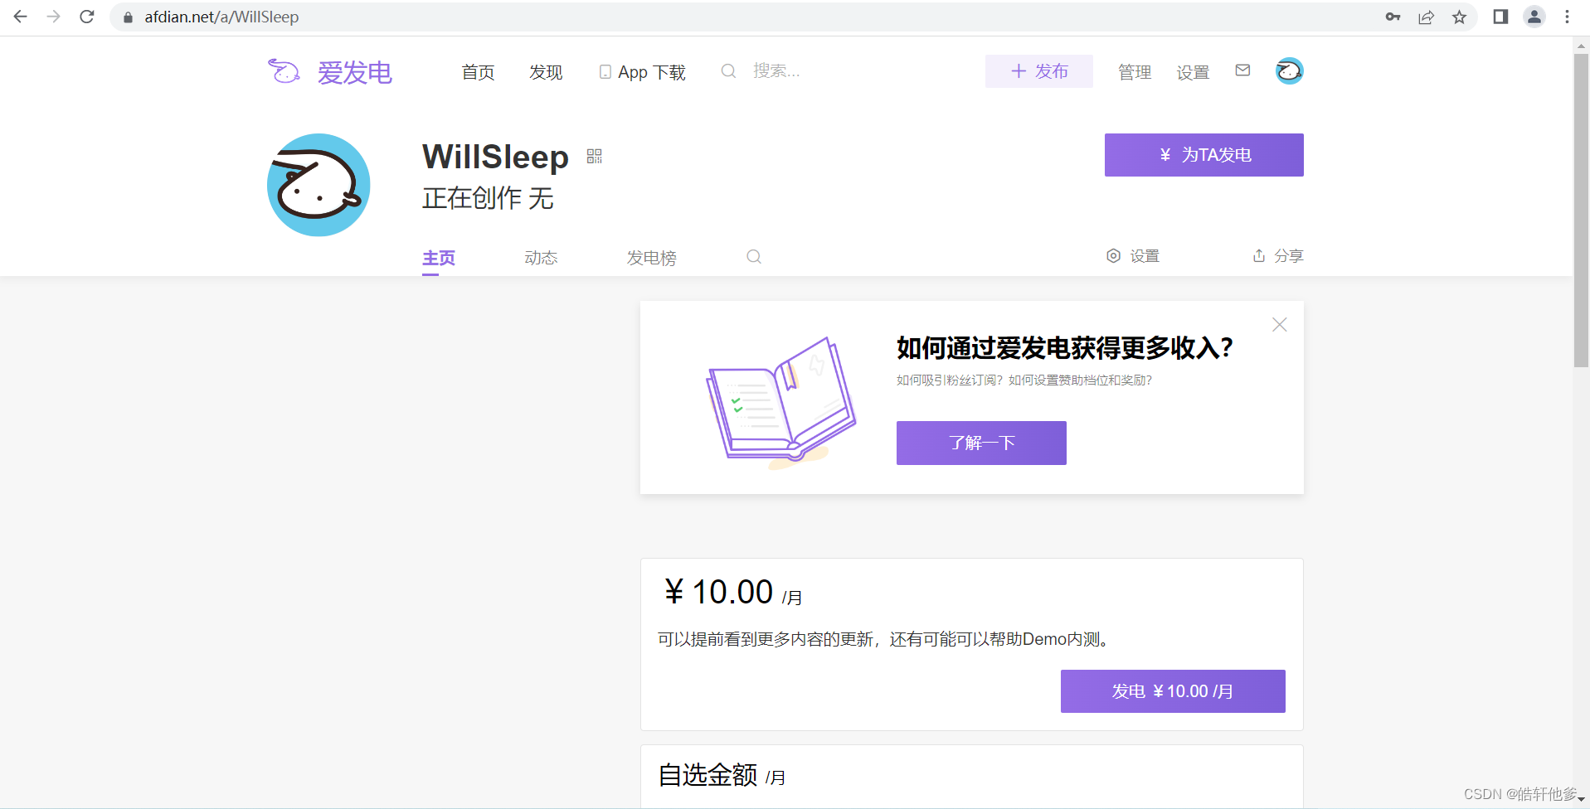The image size is (1590, 809).
Task: Open the saved passwords key icon
Action: pos(1393,17)
